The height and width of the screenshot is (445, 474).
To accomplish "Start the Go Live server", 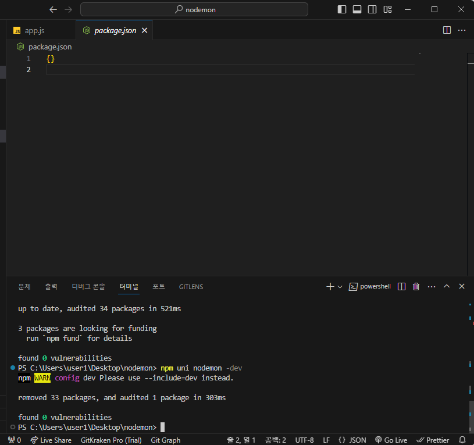I will point(391,440).
